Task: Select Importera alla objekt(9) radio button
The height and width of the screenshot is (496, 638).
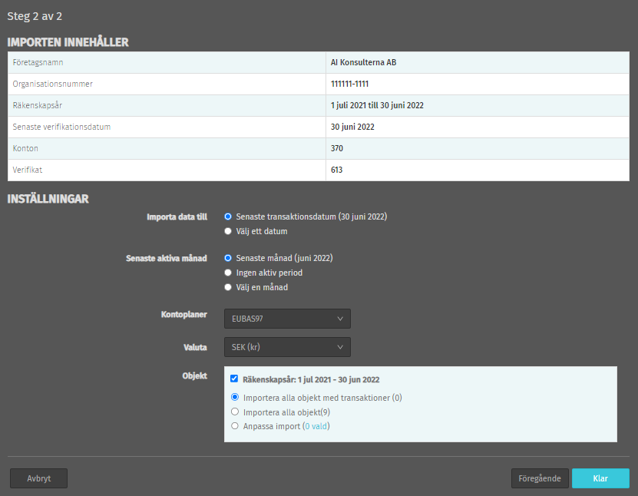Action: [235, 412]
